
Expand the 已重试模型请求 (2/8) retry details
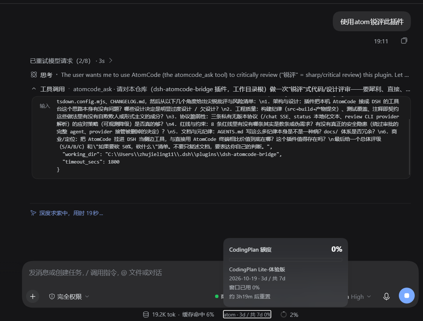71,61
